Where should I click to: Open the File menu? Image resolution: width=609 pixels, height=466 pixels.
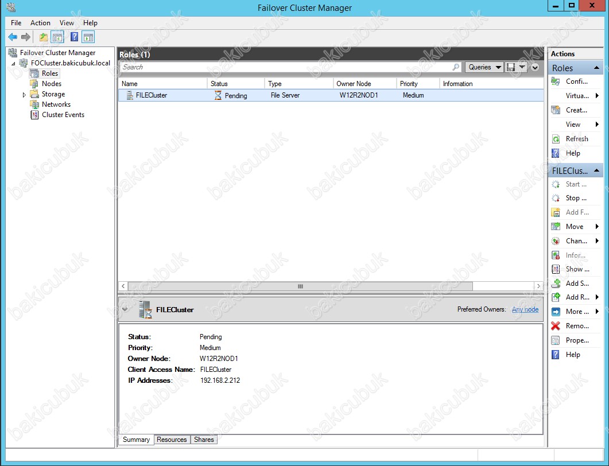16,23
